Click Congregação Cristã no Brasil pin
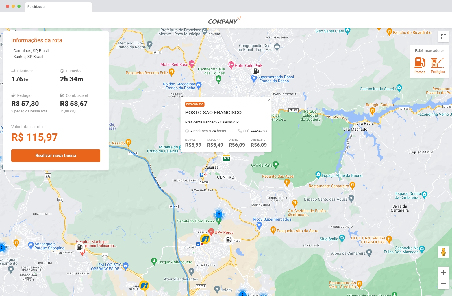The width and height of the screenshot is (452, 296). coord(277,47)
